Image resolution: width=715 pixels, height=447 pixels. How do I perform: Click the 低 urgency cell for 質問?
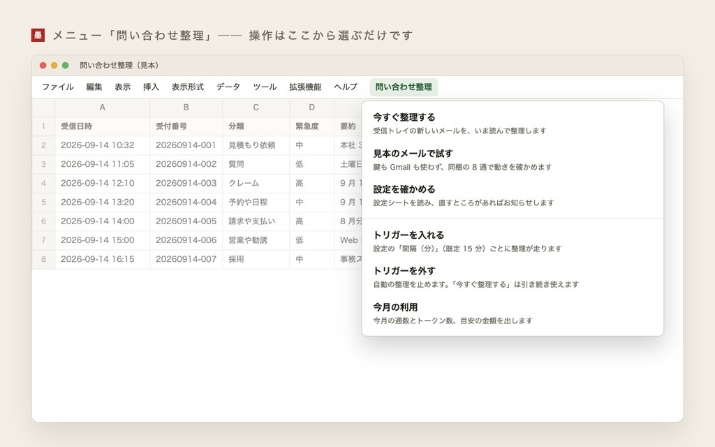(x=312, y=164)
